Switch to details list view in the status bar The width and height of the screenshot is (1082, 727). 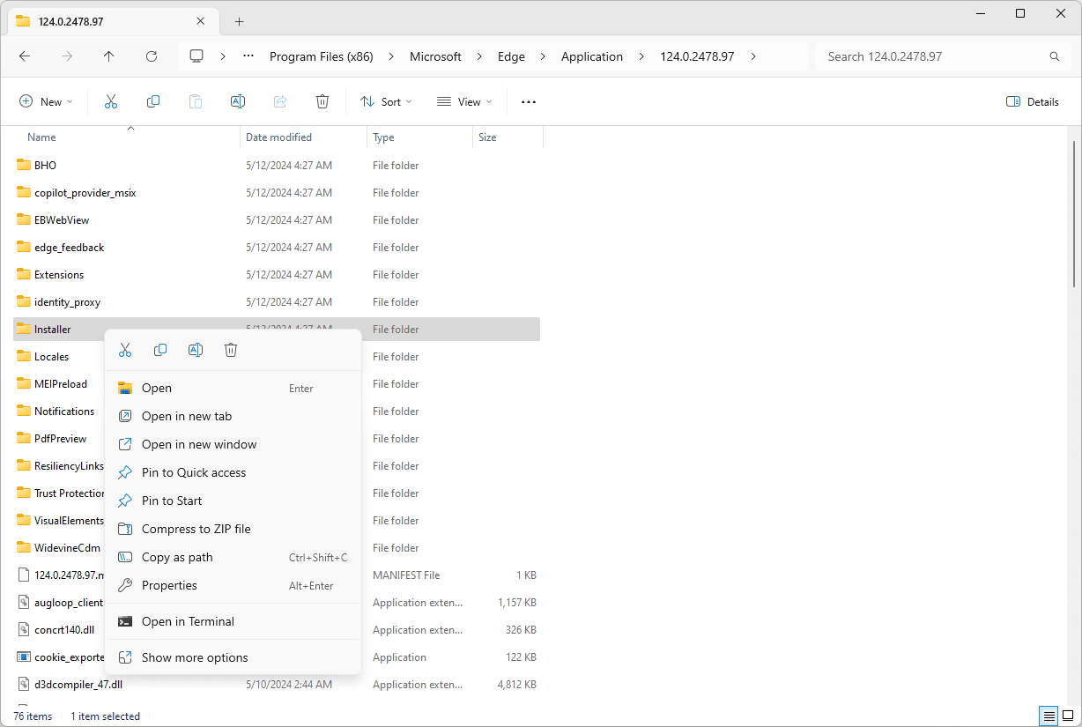[x=1049, y=716]
